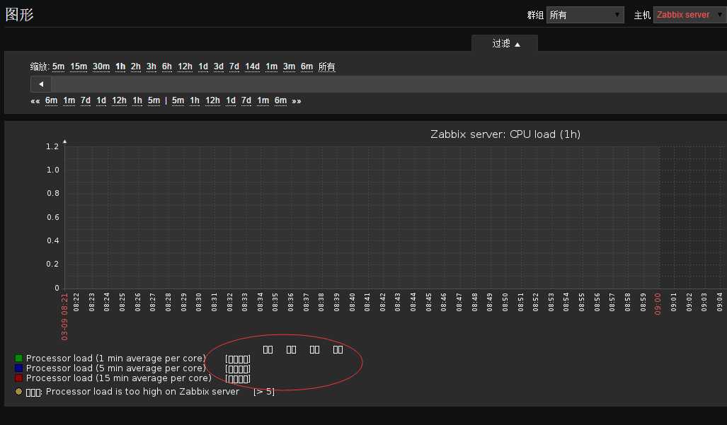727x425 pixels.
Task: Move back 7d in the navigation row
Action: (x=86, y=100)
